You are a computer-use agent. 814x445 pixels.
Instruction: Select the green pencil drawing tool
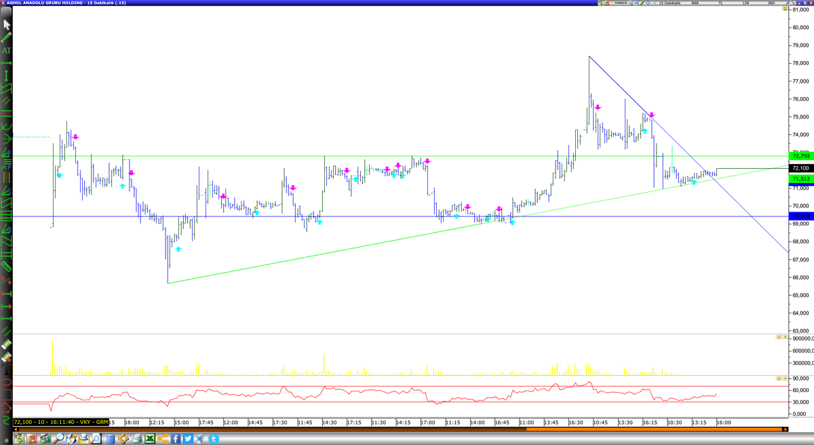[7, 37]
